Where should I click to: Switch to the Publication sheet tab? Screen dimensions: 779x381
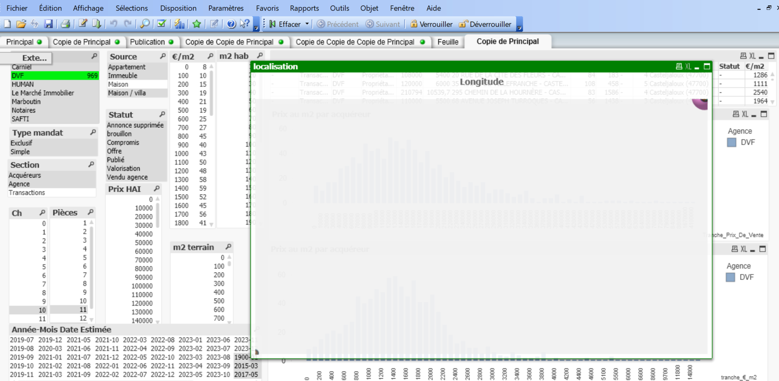tap(147, 42)
